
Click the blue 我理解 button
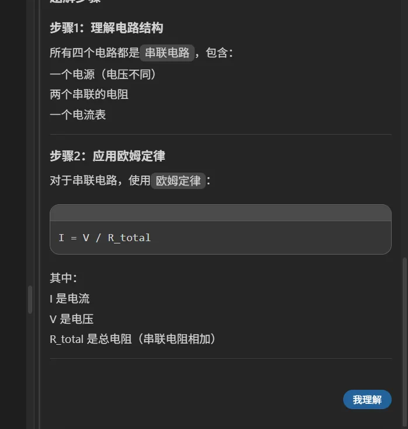(x=367, y=400)
